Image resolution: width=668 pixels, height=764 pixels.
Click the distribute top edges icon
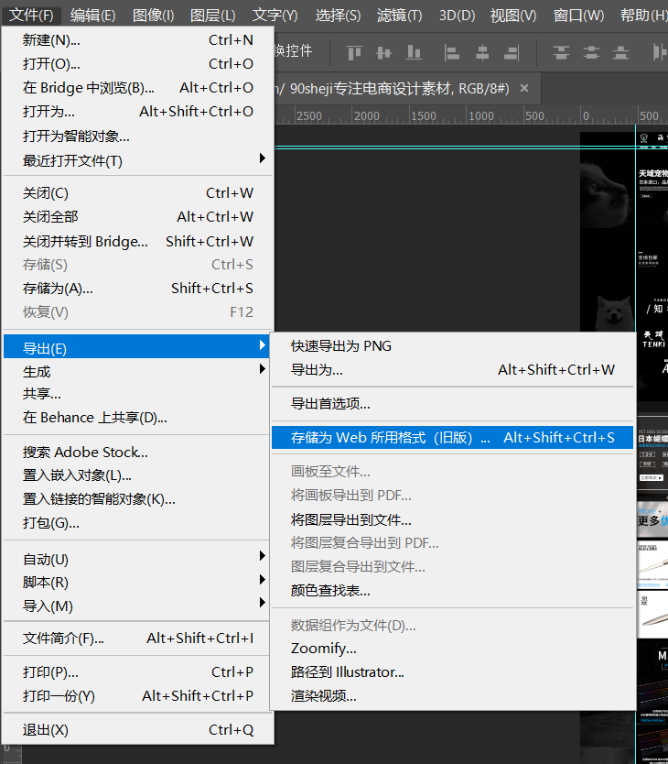pyautogui.click(x=561, y=52)
